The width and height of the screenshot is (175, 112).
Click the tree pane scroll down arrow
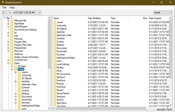pyautogui.click(x=49, y=108)
